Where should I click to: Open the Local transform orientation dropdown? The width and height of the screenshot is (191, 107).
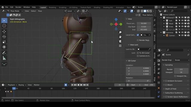70,11
